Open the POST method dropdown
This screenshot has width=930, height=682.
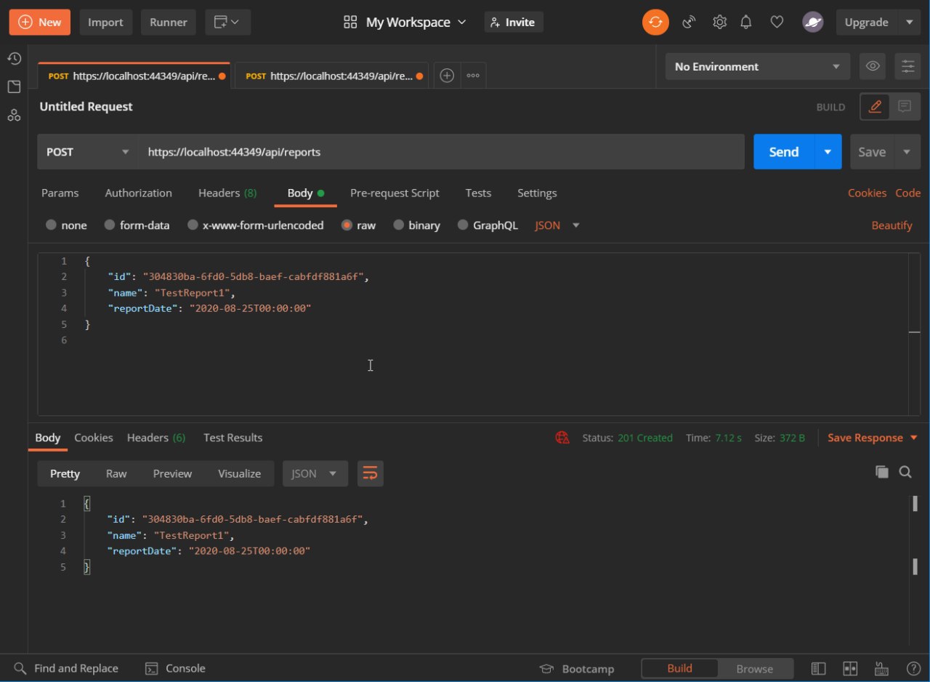coord(87,152)
